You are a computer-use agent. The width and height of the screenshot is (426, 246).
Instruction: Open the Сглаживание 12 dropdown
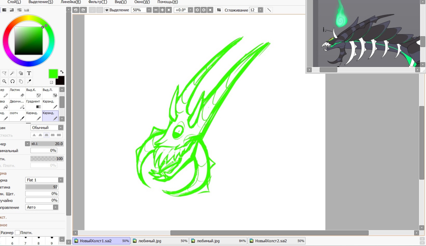(x=260, y=10)
